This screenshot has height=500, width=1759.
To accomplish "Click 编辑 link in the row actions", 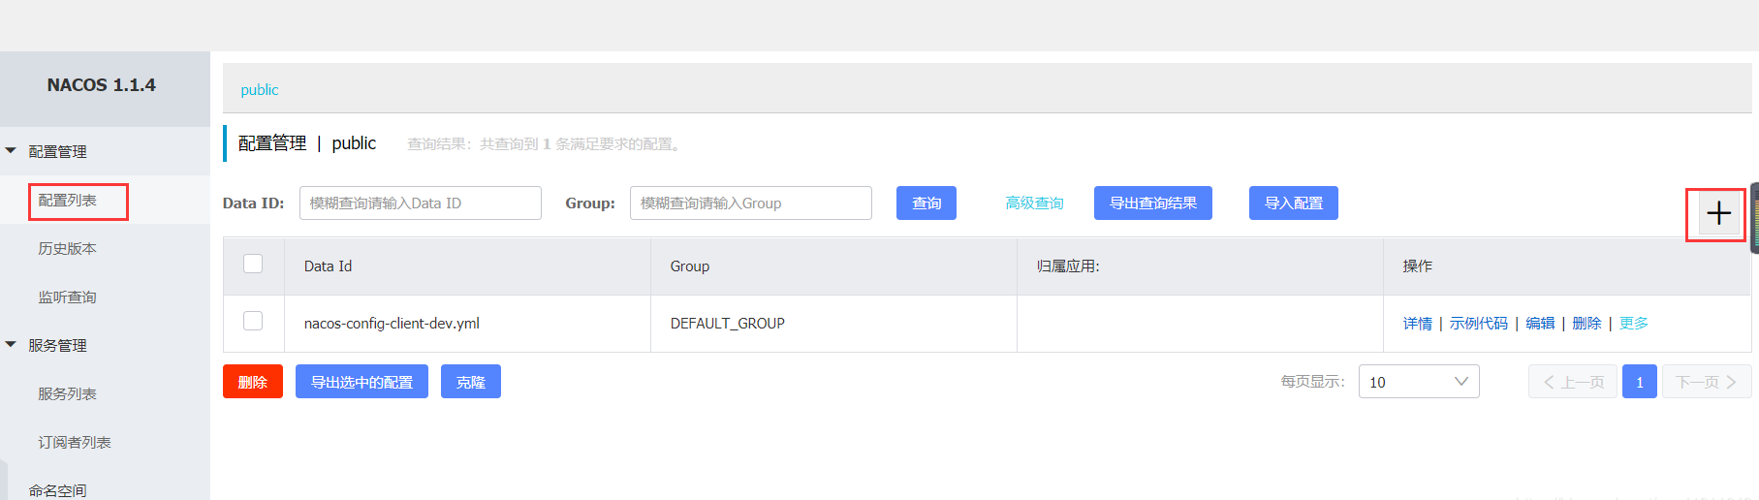I will click(1540, 324).
